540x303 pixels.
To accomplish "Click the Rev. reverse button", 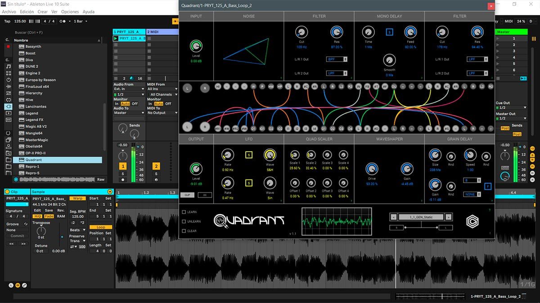I will pos(61,210).
